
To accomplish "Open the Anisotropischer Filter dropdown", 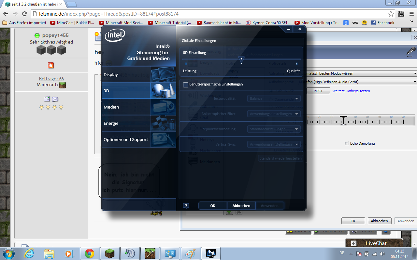I will pyautogui.click(x=274, y=114).
